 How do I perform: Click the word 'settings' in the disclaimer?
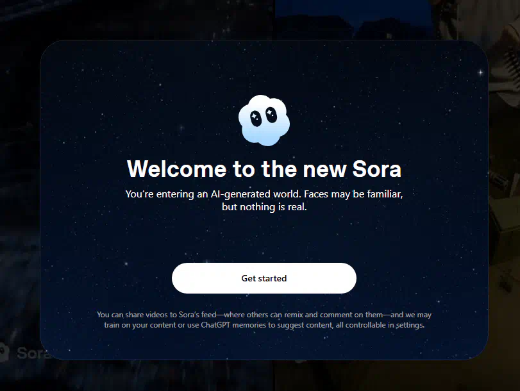pos(409,325)
